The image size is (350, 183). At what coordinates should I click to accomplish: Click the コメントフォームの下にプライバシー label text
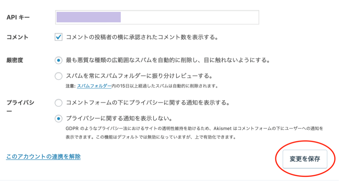coord(147,103)
